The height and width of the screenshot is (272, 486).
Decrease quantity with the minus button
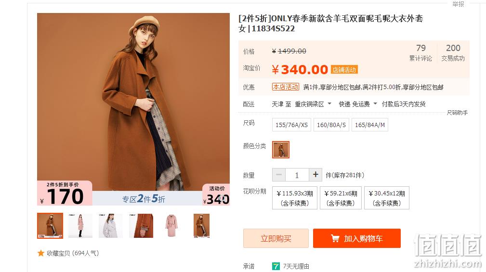click(279, 175)
